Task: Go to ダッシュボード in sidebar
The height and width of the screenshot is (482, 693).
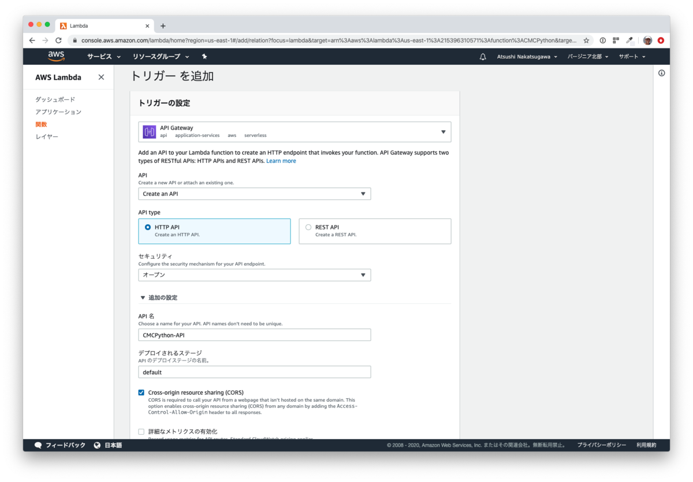Action: (55, 99)
